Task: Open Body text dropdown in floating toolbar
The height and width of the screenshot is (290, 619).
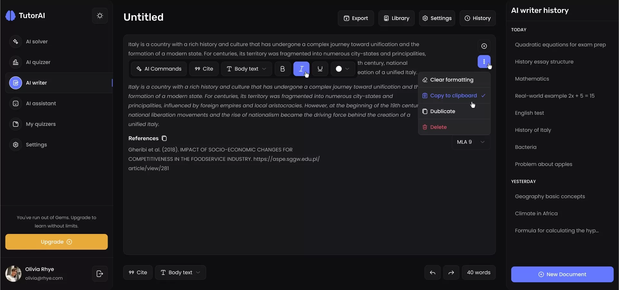Action: coord(247,69)
